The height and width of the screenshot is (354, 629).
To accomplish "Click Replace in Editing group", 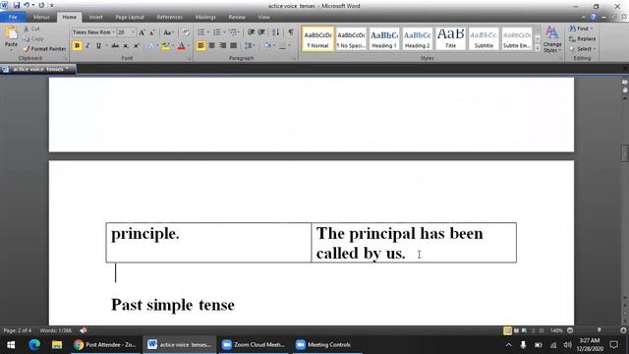I will point(583,39).
